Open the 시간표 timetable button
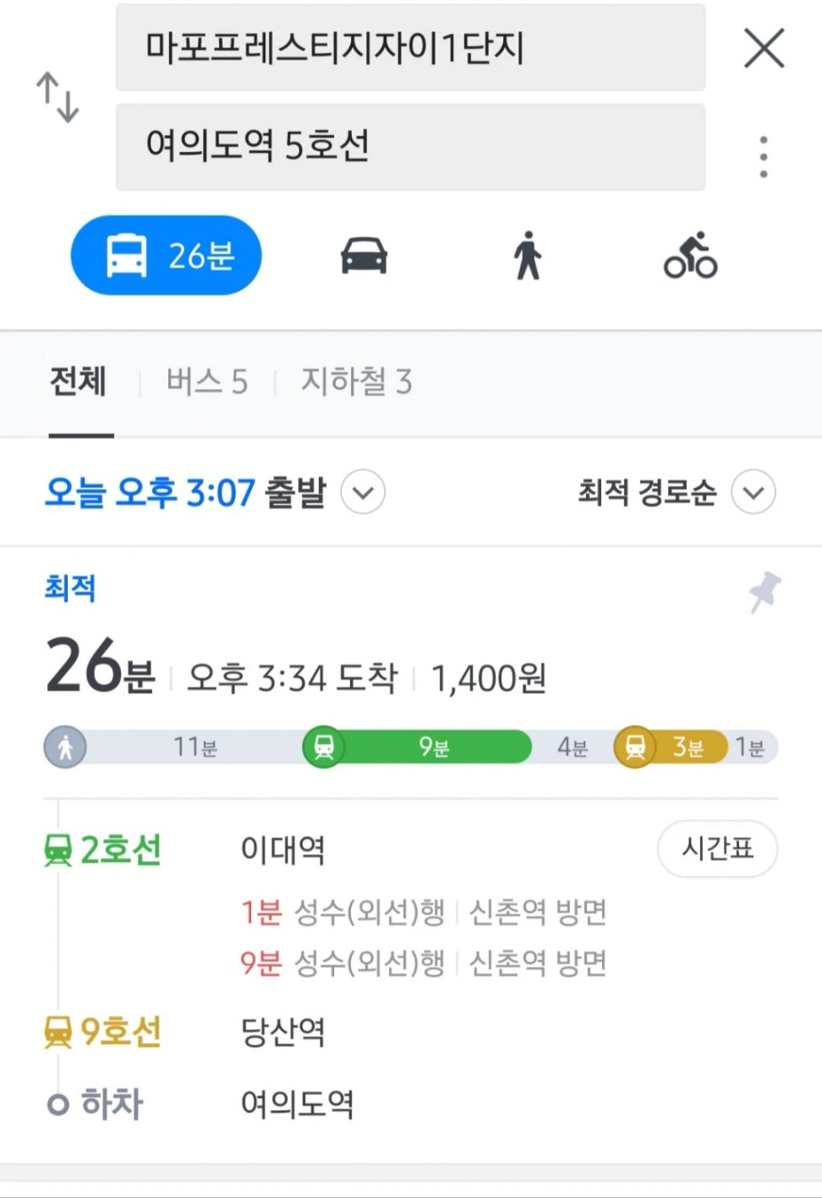Image resolution: width=822 pixels, height=1198 pixels. [718, 848]
